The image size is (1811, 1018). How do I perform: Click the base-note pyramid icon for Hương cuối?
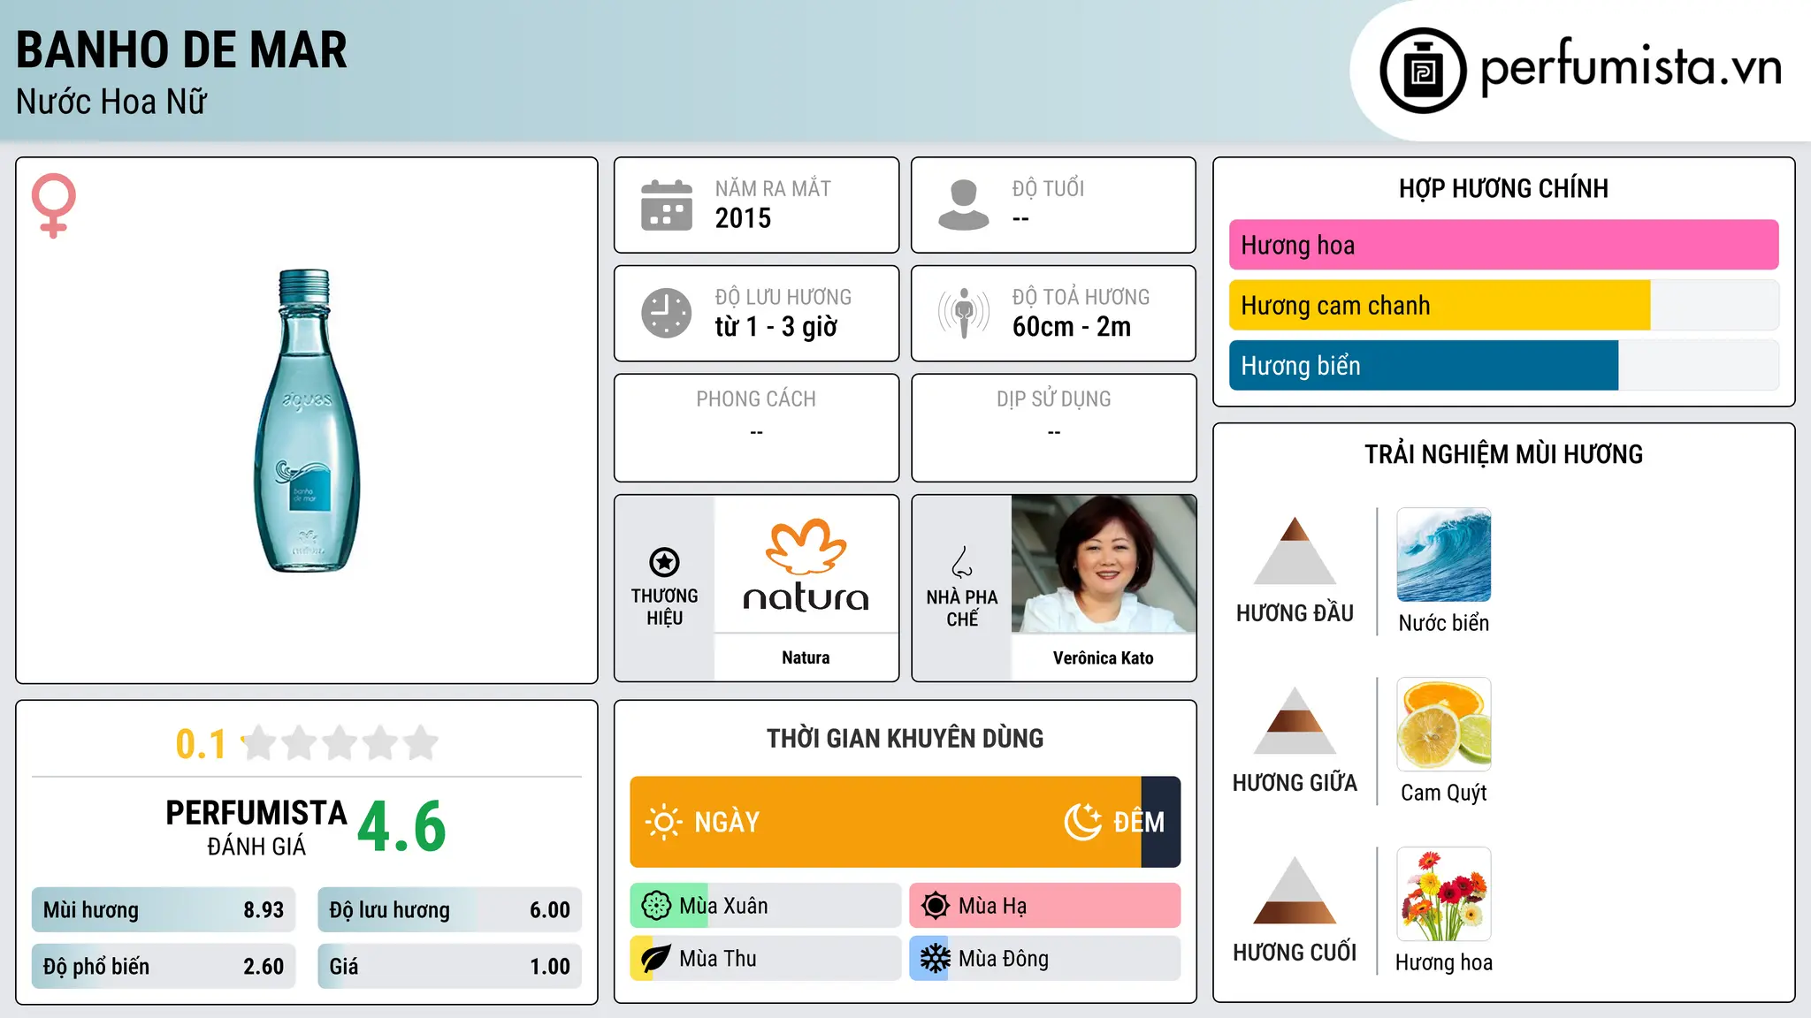coord(1295,890)
